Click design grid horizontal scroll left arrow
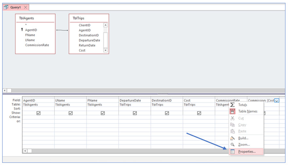Viewport: 289px width, 165px height. pyautogui.click(x=25, y=151)
